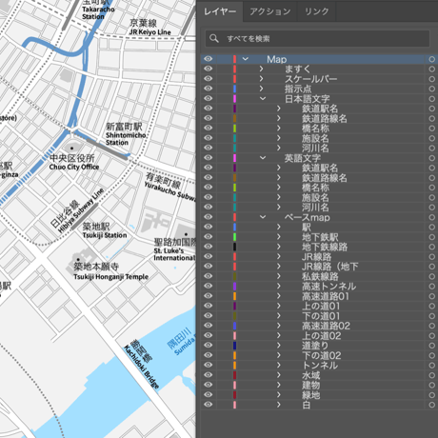Click target circle of 上の道01 layer

coord(431,306)
